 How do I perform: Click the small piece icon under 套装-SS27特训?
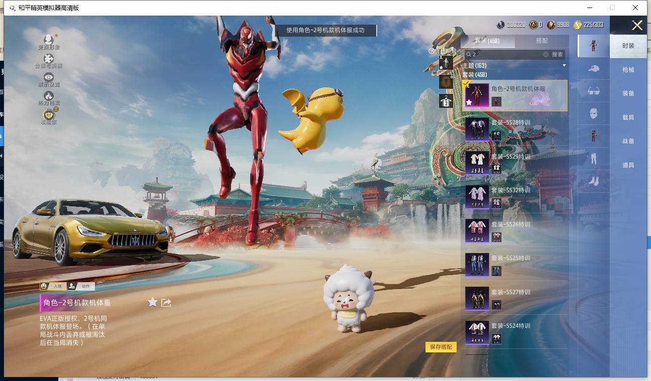click(496, 305)
